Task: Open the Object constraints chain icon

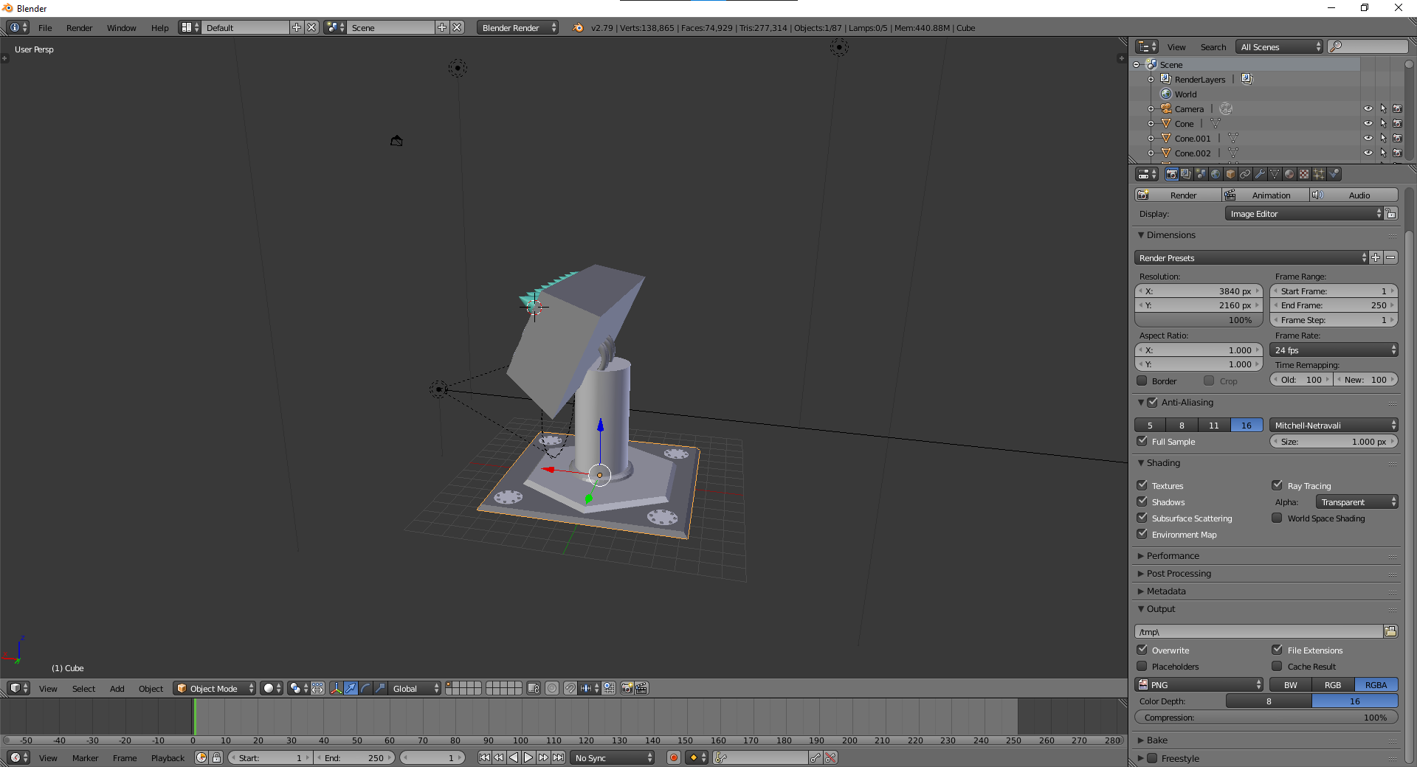Action: click(1245, 174)
